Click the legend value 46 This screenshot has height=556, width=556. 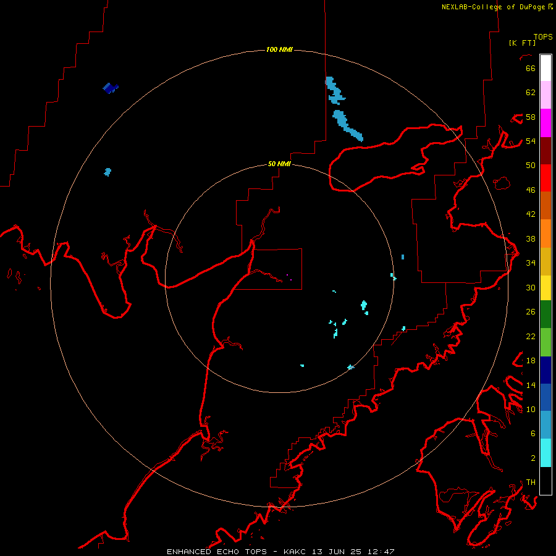(x=531, y=190)
